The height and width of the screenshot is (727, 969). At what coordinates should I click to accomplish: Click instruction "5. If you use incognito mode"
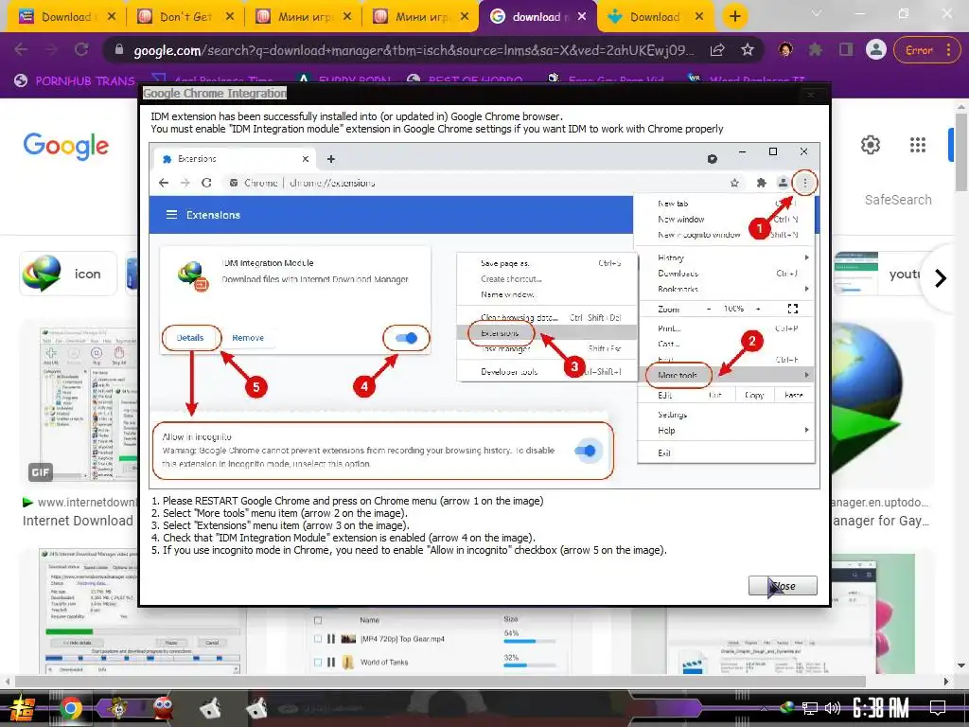tap(409, 550)
